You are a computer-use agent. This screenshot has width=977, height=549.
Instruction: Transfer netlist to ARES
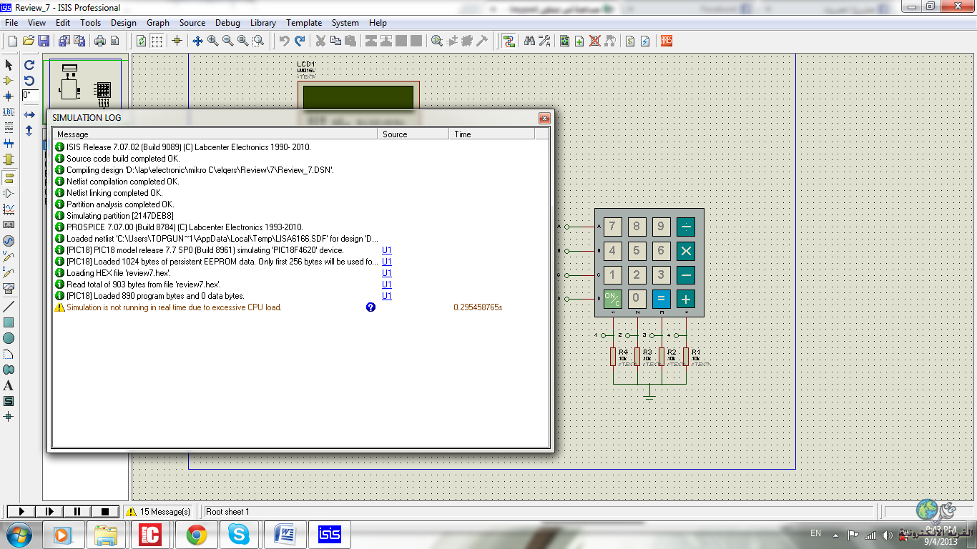pyautogui.click(x=667, y=41)
